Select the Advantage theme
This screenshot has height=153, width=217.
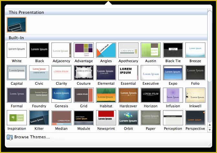click(84, 50)
